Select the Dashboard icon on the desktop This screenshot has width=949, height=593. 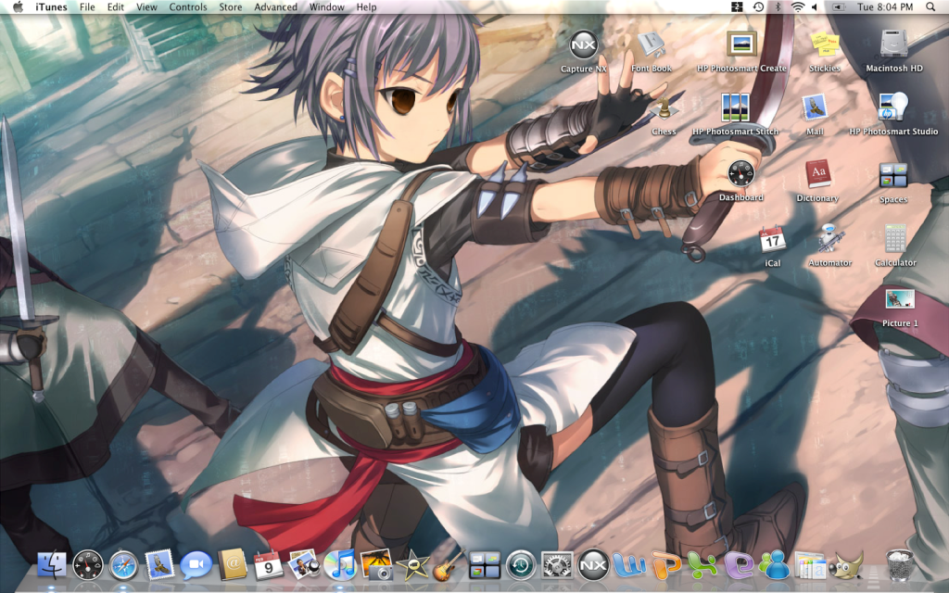(x=740, y=174)
